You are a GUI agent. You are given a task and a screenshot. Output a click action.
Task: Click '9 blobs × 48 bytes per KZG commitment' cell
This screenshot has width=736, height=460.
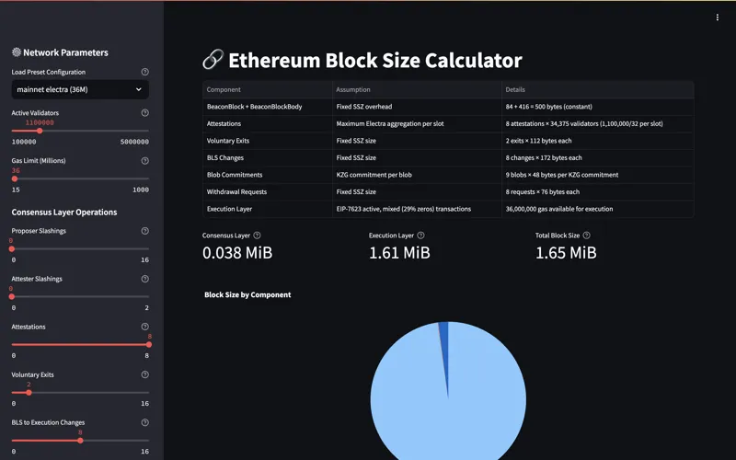point(597,175)
